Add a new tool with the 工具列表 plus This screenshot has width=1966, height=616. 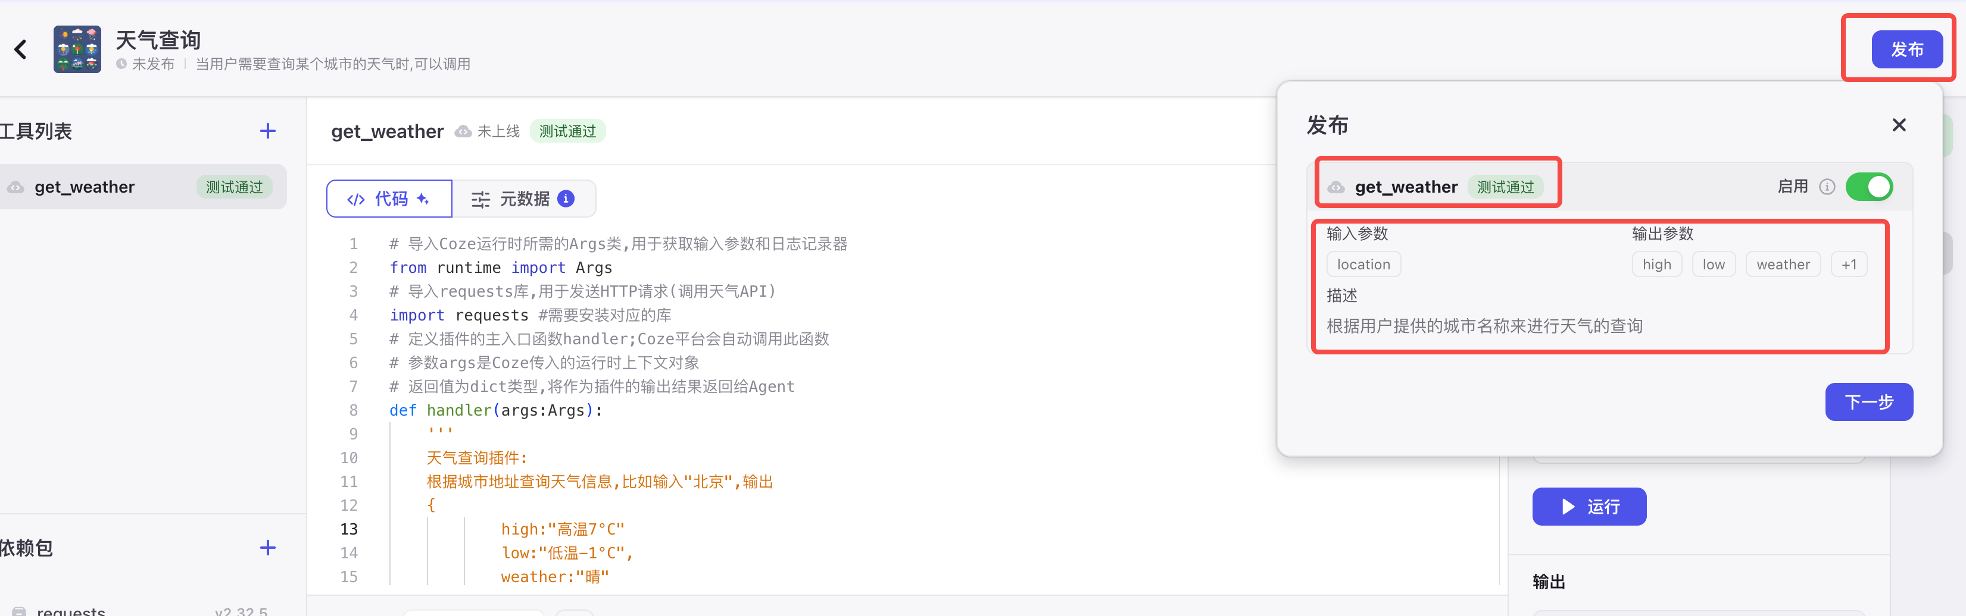coord(267,130)
